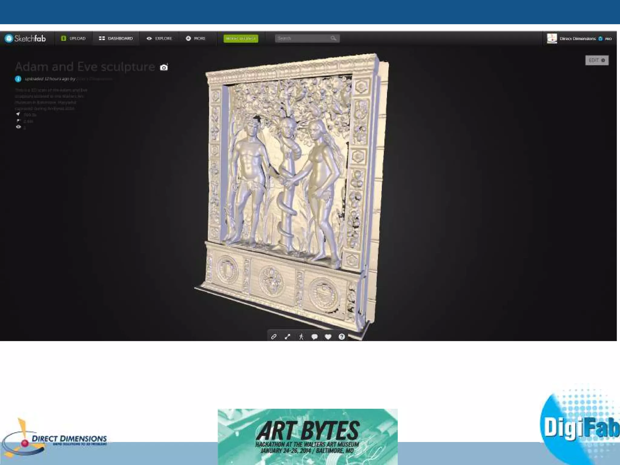Toggle the blue info icon
Screen dimensions: 620x465
click(18, 79)
